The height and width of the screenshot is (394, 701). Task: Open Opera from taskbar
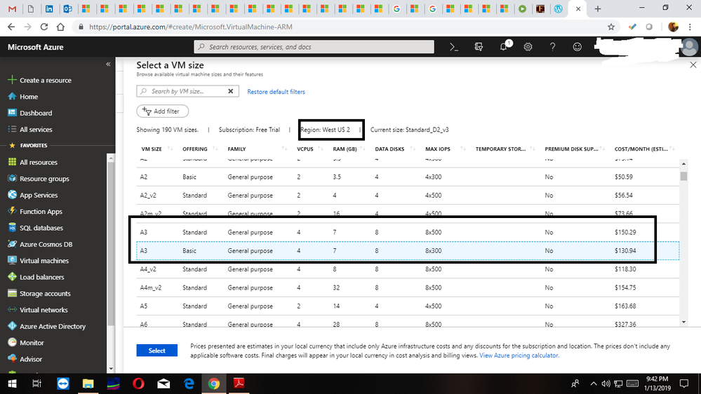click(139, 383)
